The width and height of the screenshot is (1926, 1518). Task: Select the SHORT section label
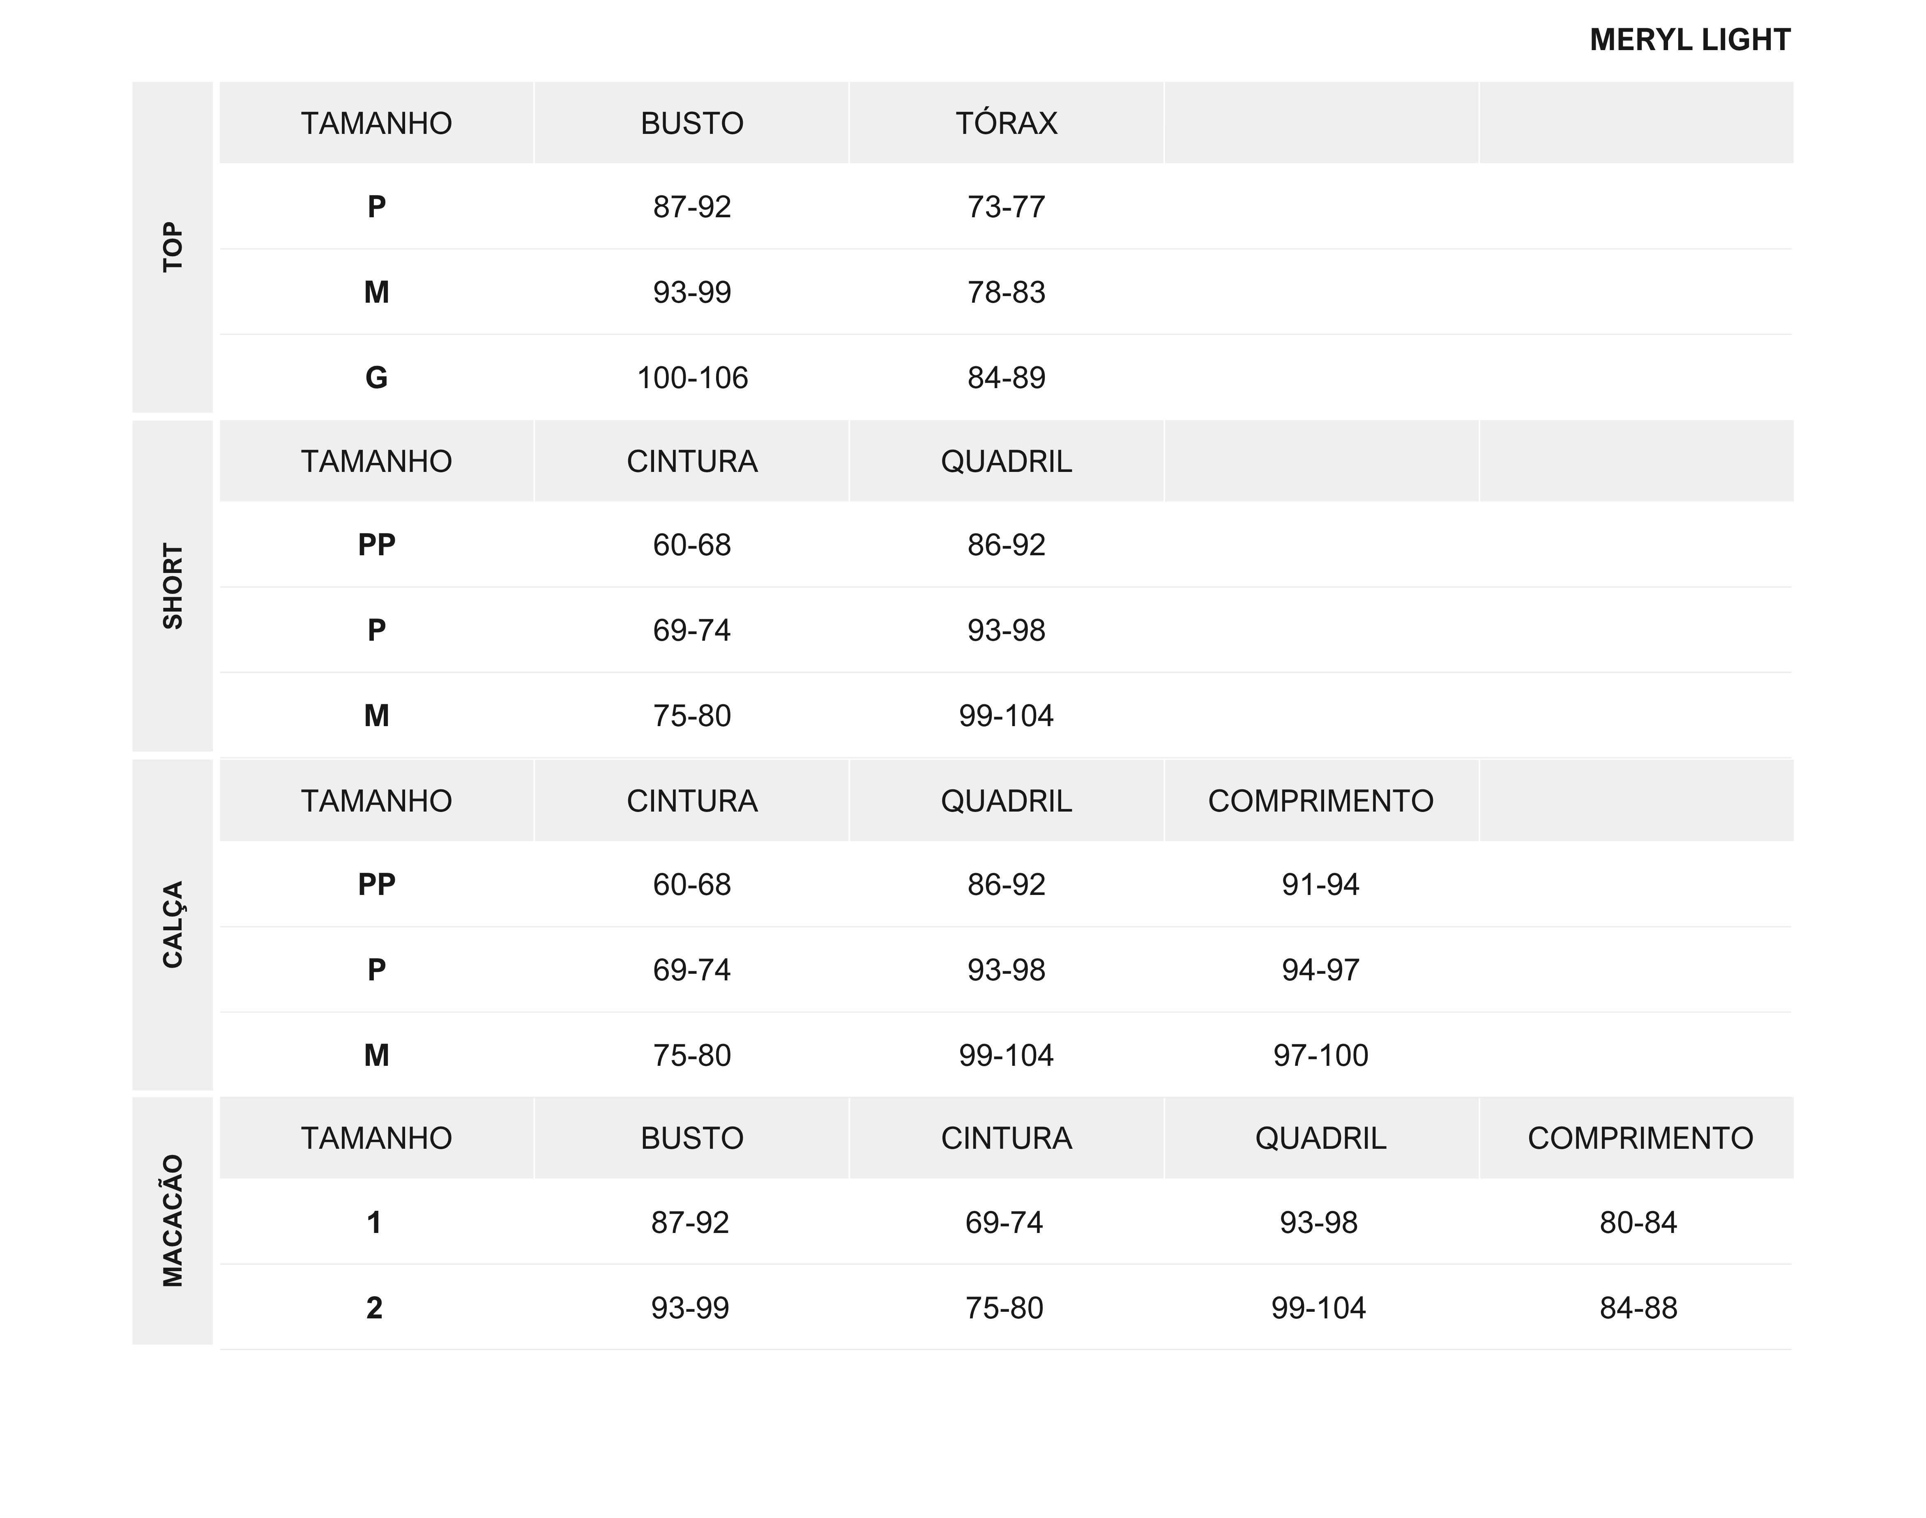(173, 586)
